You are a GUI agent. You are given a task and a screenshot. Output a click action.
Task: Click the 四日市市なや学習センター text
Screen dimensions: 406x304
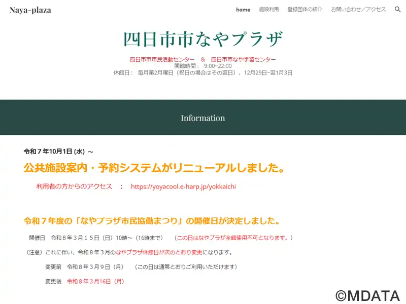[243, 59]
